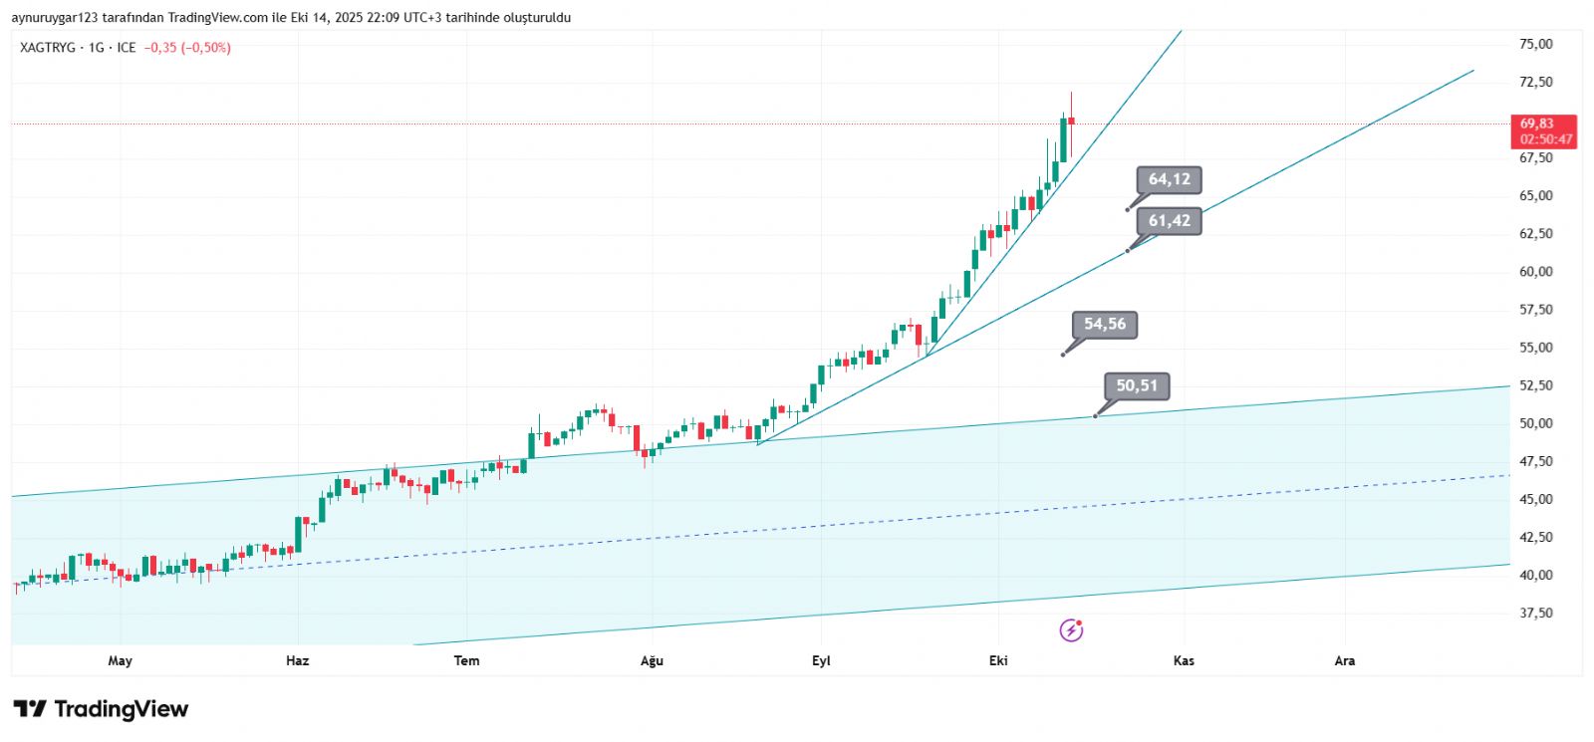Click the aynuruygar123 username in header

click(55, 18)
